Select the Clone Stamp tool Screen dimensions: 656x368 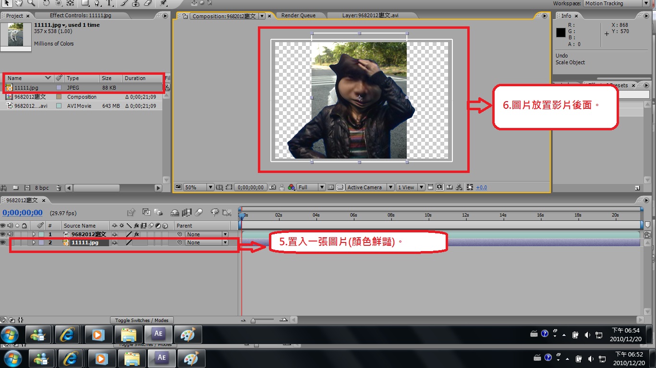coord(135,3)
